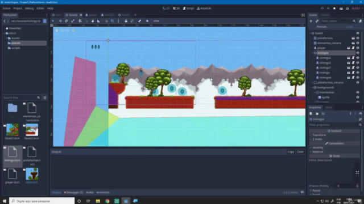The width and height of the screenshot is (364, 204).
Task: Attach a script to selected node
Action: tap(360, 21)
